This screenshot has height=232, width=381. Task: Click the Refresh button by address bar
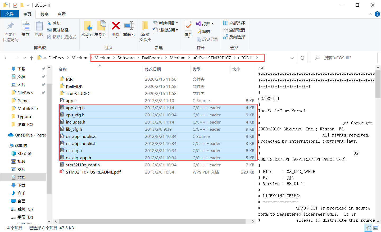[x=302, y=58]
